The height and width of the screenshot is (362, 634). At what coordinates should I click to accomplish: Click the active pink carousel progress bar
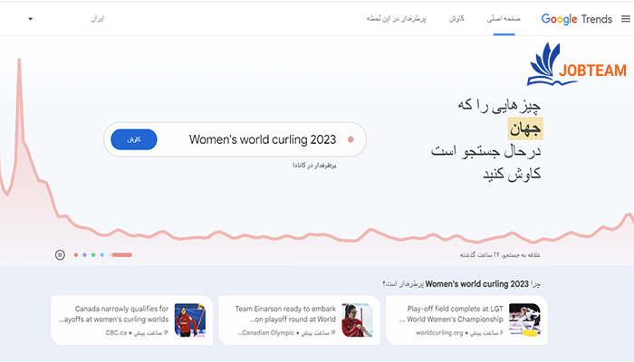pos(120,255)
